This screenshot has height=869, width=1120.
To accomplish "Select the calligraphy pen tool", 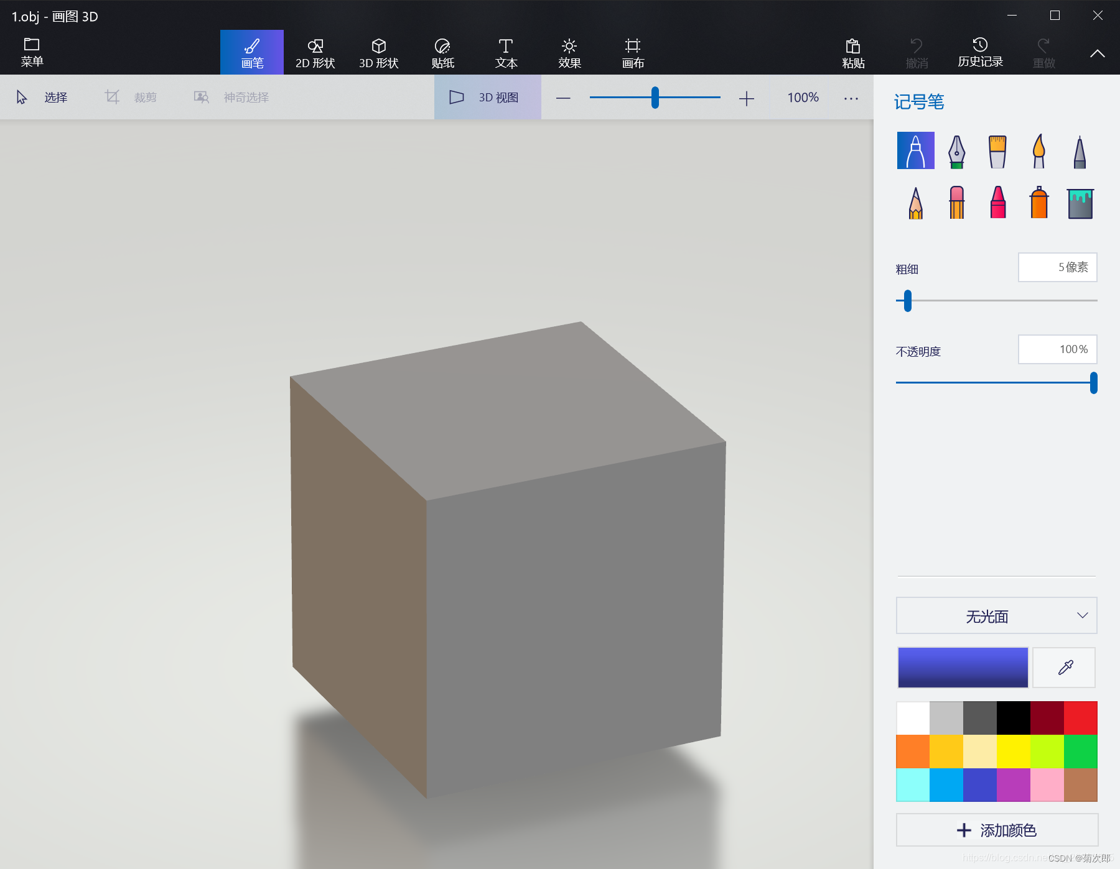I will tap(956, 150).
